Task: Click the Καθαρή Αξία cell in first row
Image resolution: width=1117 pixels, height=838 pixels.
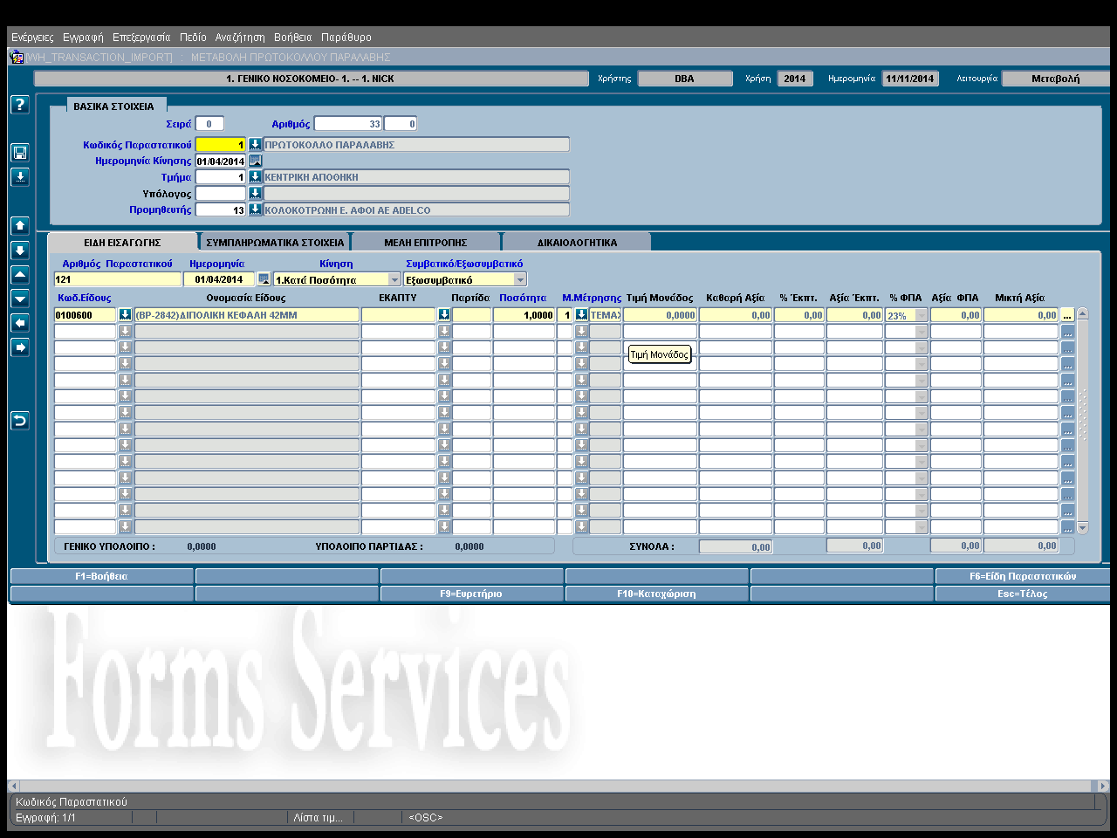Action: pyautogui.click(x=736, y=315)
